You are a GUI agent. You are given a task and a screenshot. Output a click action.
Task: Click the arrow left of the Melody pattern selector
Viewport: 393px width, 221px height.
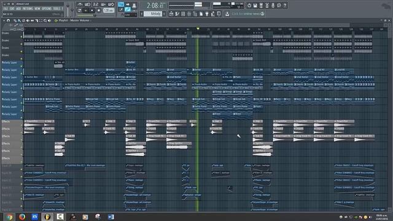(142, 14)
